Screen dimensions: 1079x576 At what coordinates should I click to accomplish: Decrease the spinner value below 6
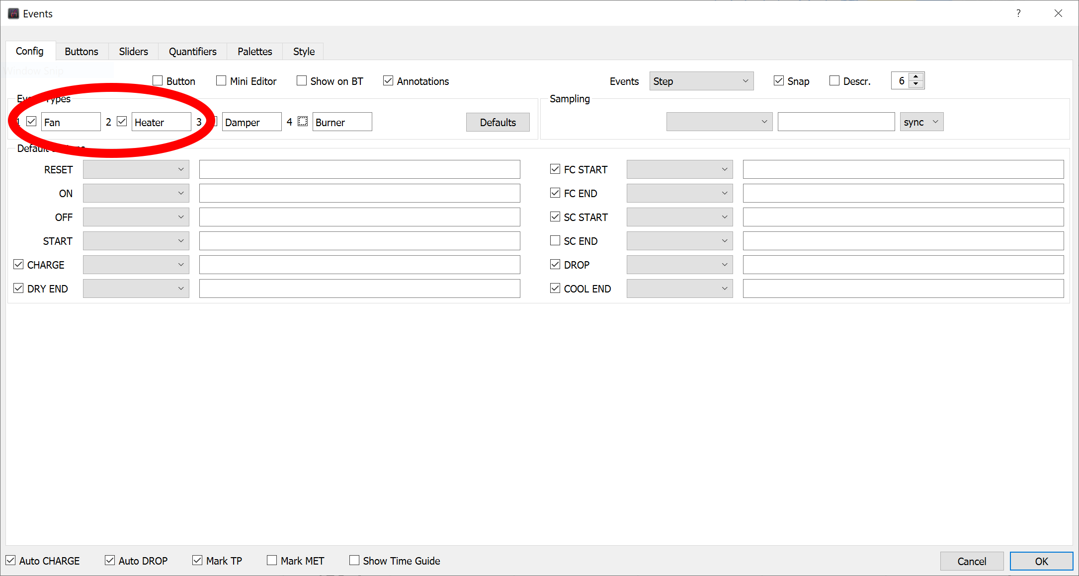coord(916,84)
